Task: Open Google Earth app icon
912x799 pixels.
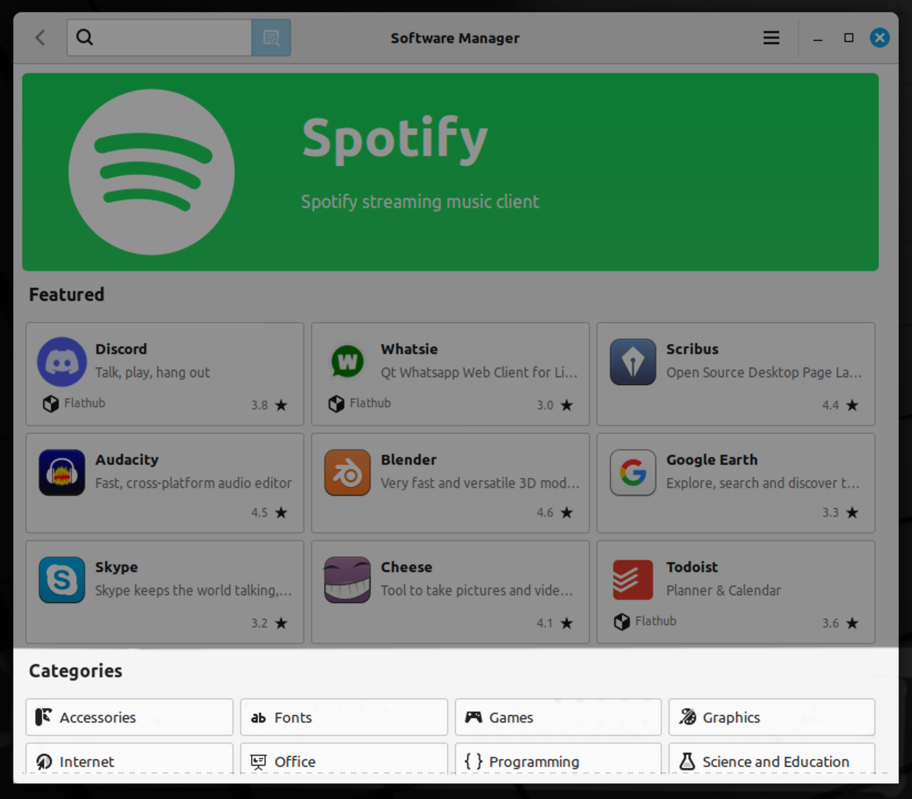Action: [633, 473]
